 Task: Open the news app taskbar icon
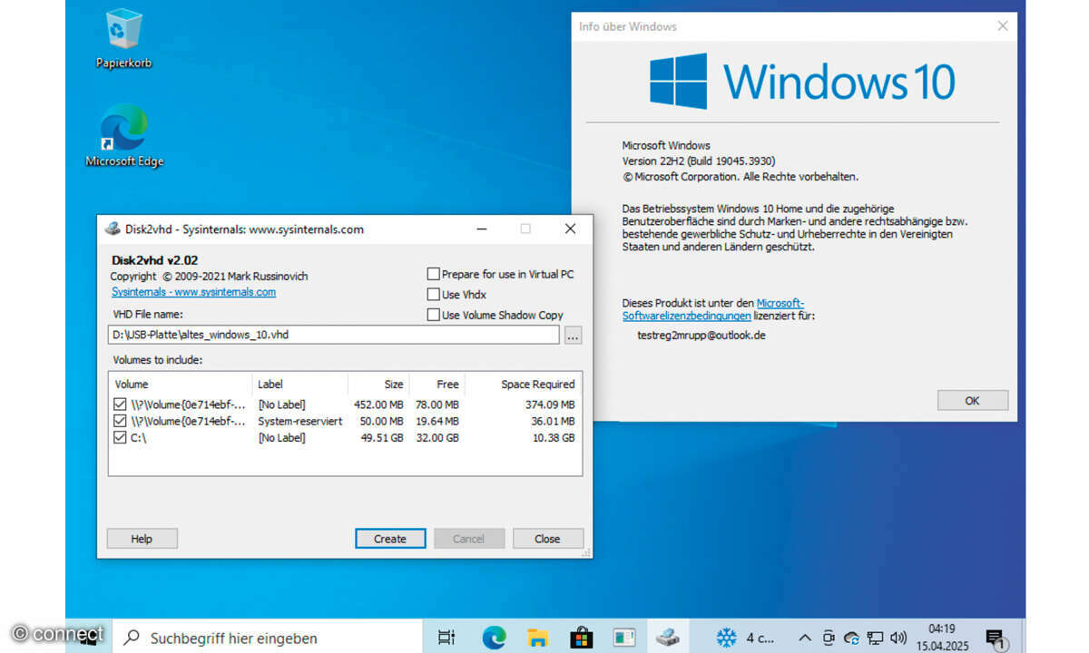coord(624,638)
